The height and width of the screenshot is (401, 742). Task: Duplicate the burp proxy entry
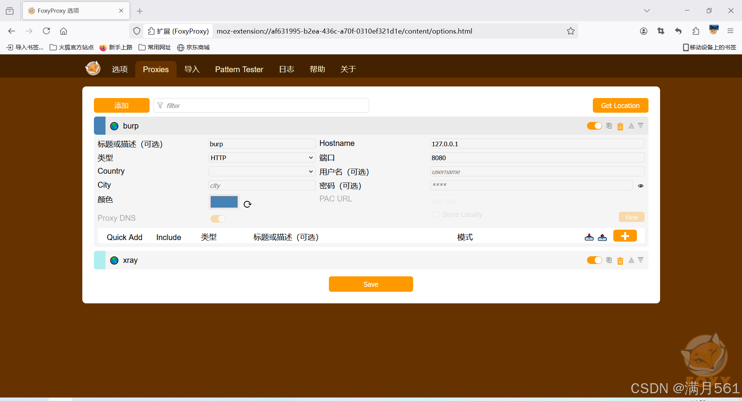click(609, 126)
